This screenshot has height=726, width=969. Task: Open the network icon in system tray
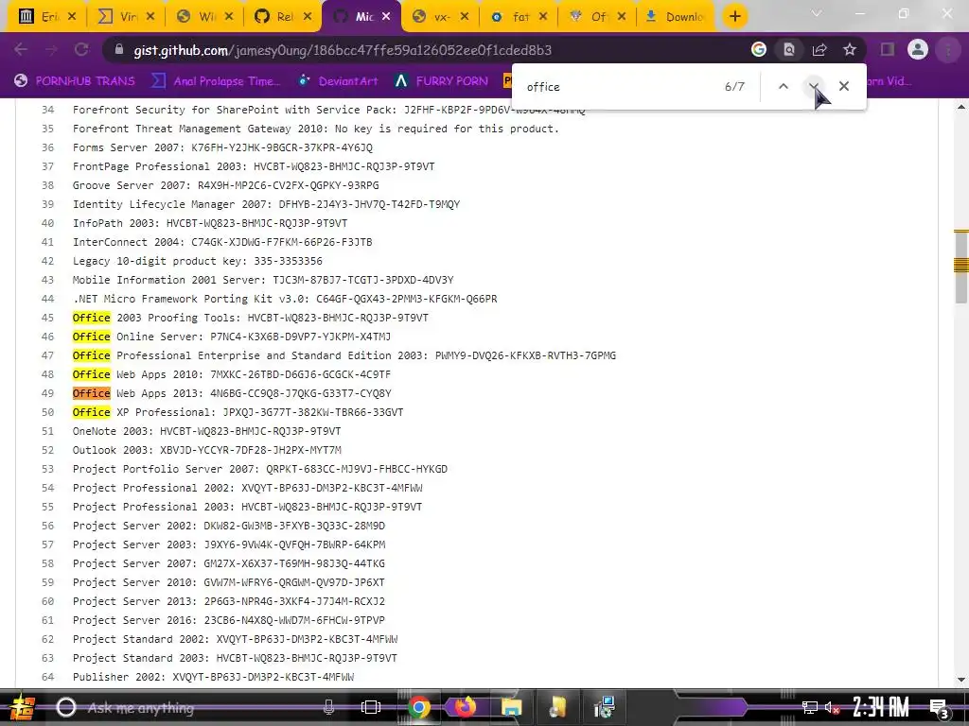tap(809, 707)
